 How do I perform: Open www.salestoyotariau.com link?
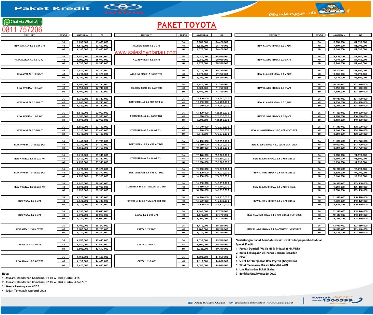coord(146,52)
